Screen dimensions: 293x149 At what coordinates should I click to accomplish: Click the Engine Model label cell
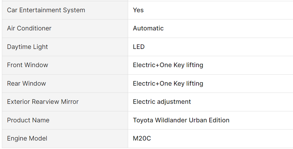pyautogui.click(x=27, y=138)
